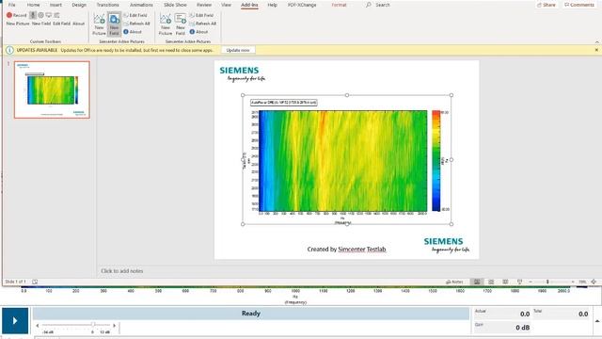Toggle the Notes button in the status bar
602x339 pixels.
pyautogui.click(x=454, y=282)
